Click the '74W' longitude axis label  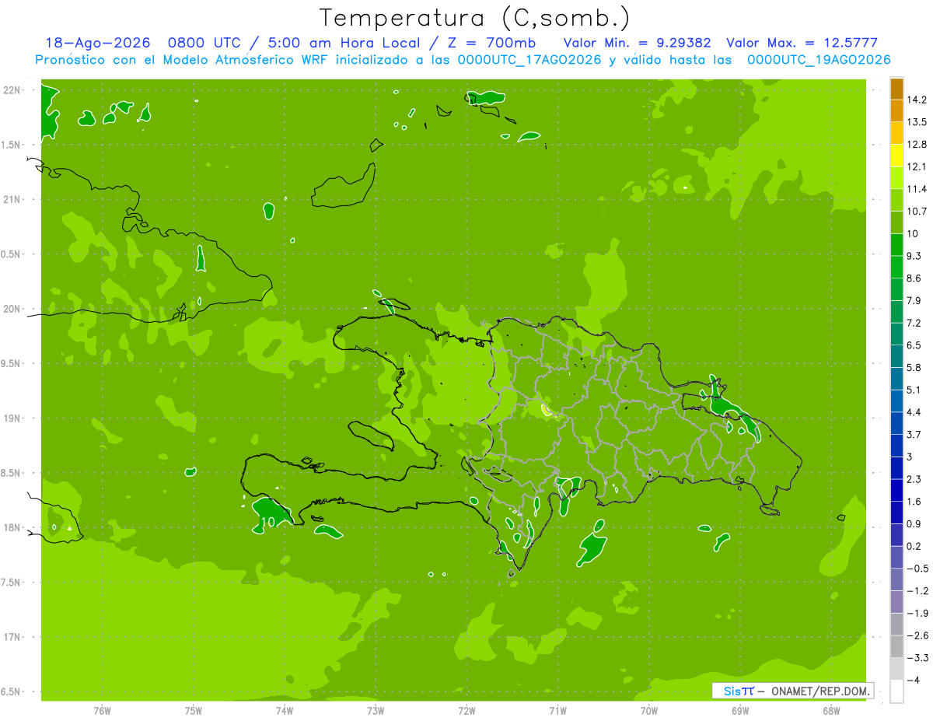click(x=285, y=711)
